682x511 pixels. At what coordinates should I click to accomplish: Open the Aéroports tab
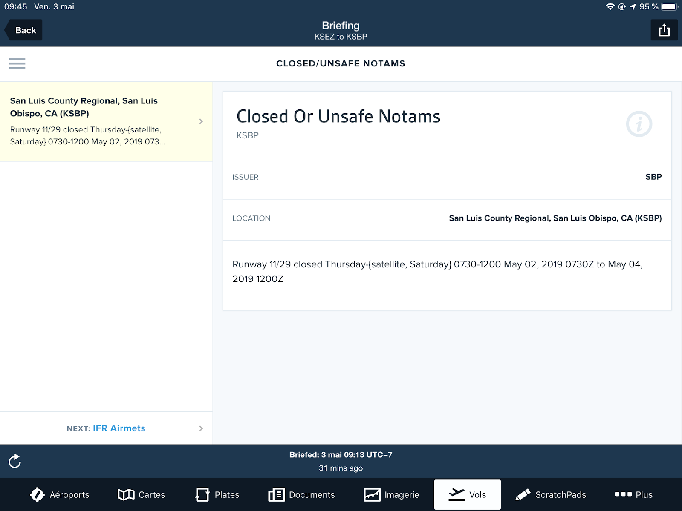pos(60,494)
